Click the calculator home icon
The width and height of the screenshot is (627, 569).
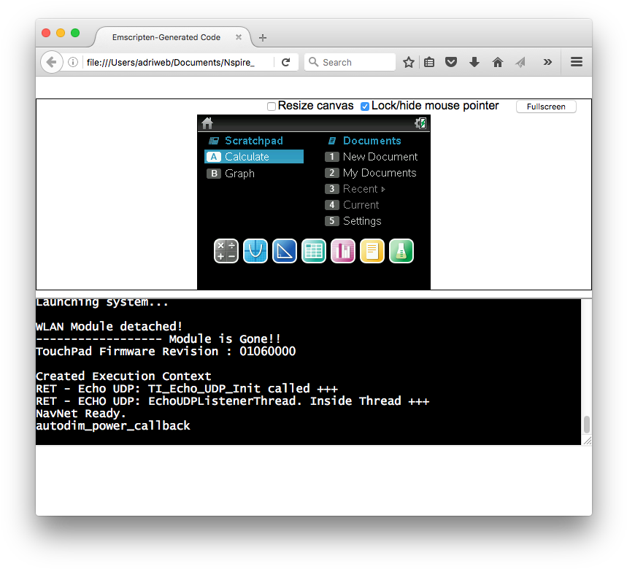tap(207, 123)
